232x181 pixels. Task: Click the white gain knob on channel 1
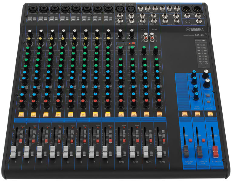click(x=29, y=31)
